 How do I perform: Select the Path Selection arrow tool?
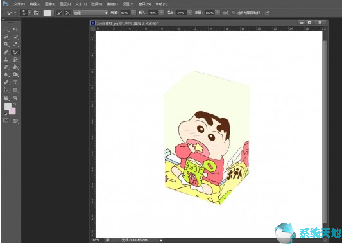click(x=6, y=90)
